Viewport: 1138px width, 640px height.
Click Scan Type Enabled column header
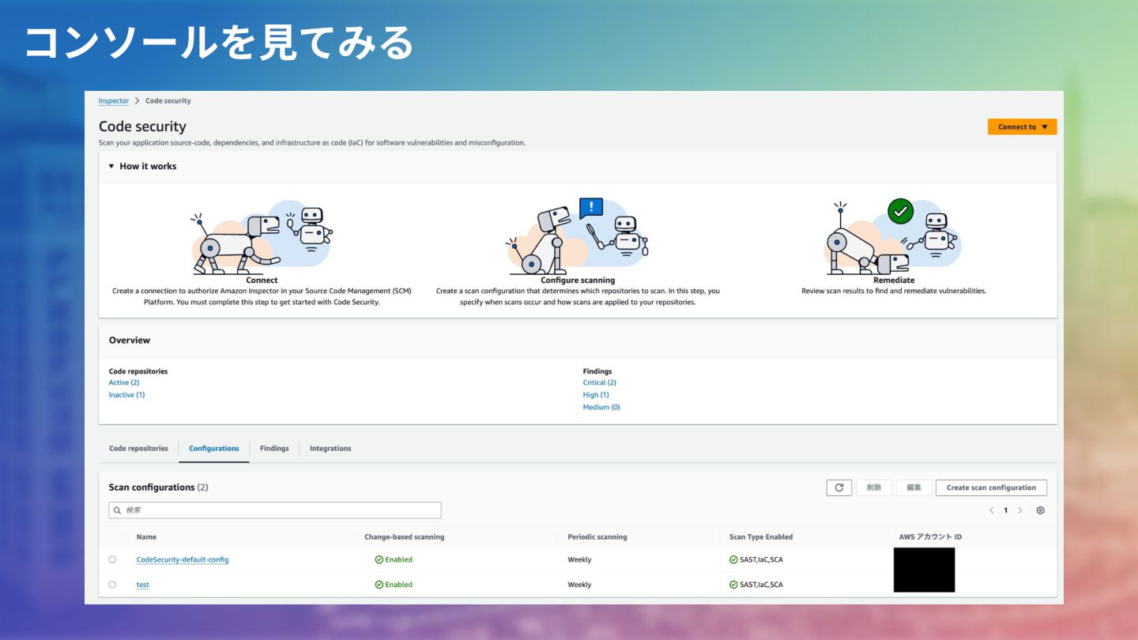tap(761, 537)
